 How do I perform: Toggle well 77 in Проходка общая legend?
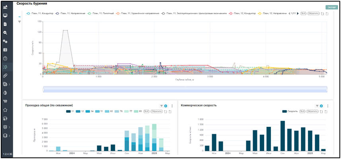coord(129,111)
